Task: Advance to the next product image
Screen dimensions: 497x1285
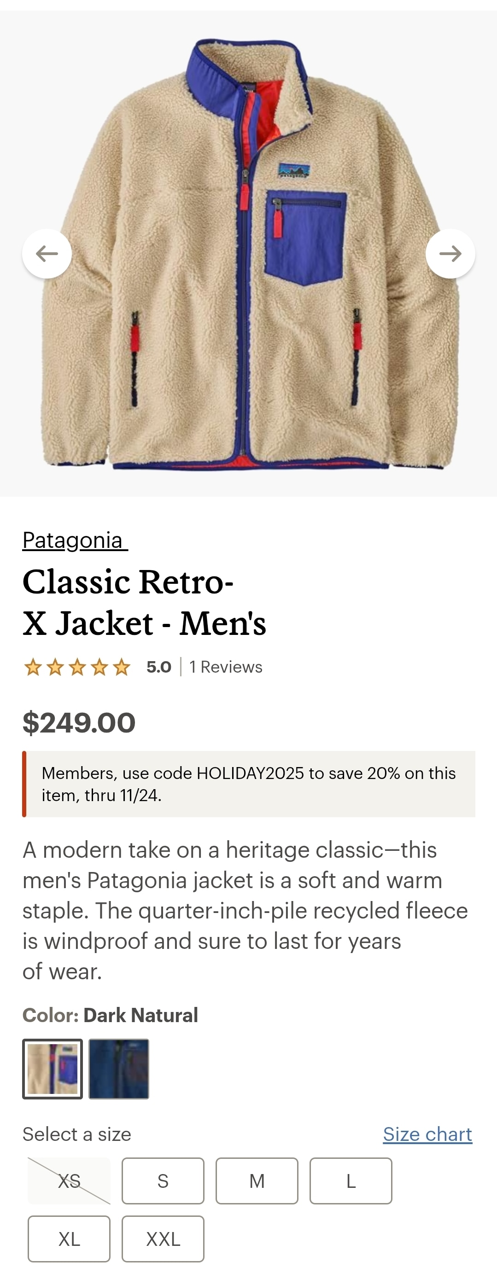Action: point(450,253)
